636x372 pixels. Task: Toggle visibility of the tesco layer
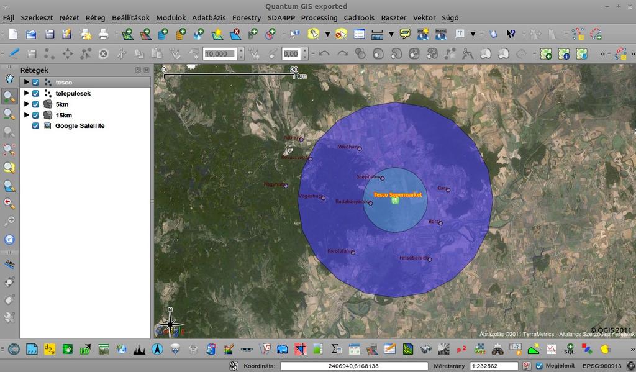pyautogui.click(x=35, y=83)
